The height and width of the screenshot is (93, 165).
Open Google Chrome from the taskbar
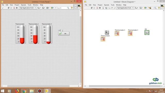(24, 91)
